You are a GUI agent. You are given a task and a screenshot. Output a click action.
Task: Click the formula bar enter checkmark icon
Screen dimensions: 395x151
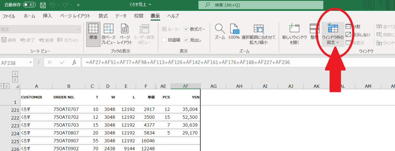tap(62, 62)
